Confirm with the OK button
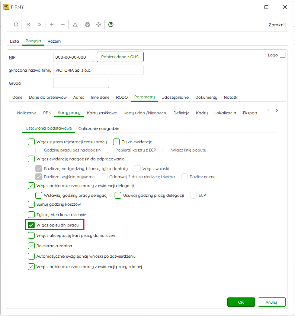The width and height of the screenshot is (295, 316). point(241,302)
